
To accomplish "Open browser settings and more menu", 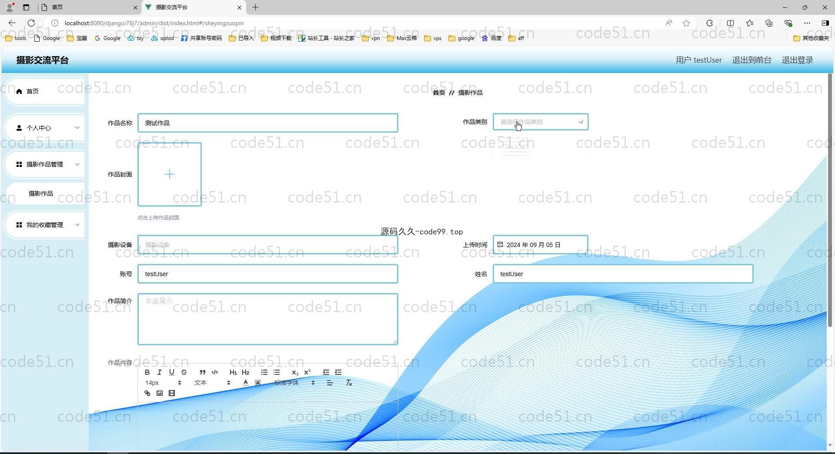I will point(807,23).
